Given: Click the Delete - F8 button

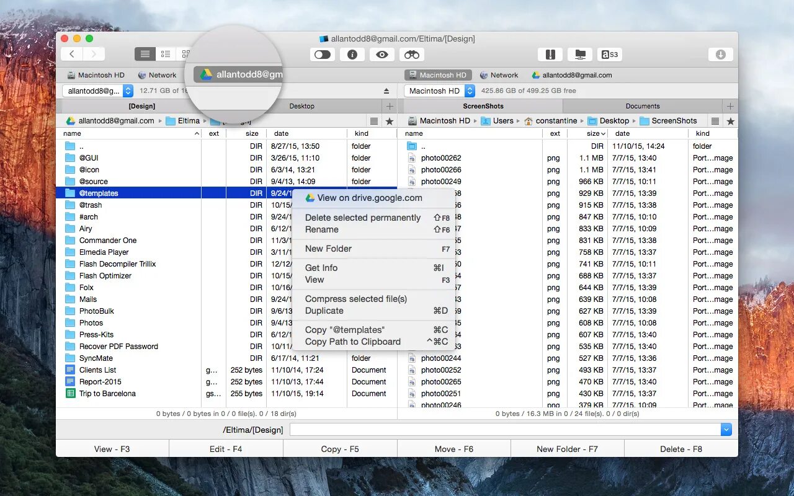Looking at the screenshot, I should tap(681, 449).
